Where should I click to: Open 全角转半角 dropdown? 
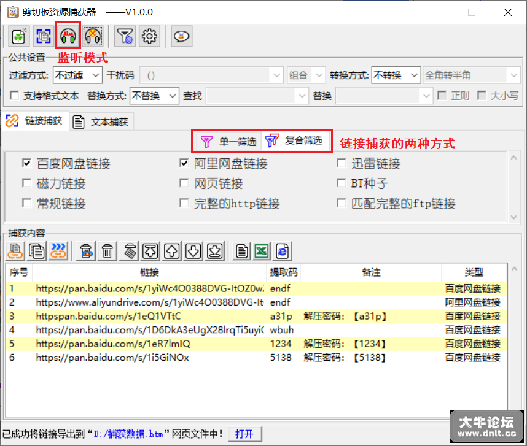click(x=471, y=75)
